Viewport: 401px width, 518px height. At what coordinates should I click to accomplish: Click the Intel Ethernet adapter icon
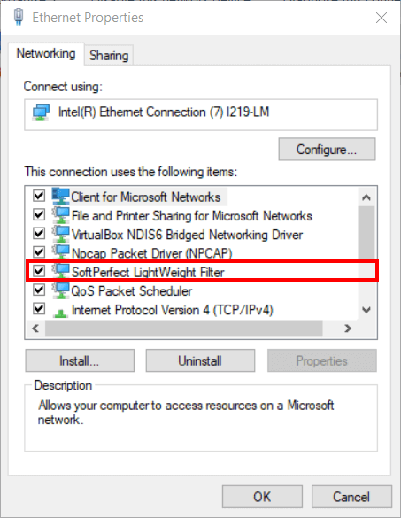(41, 112)
